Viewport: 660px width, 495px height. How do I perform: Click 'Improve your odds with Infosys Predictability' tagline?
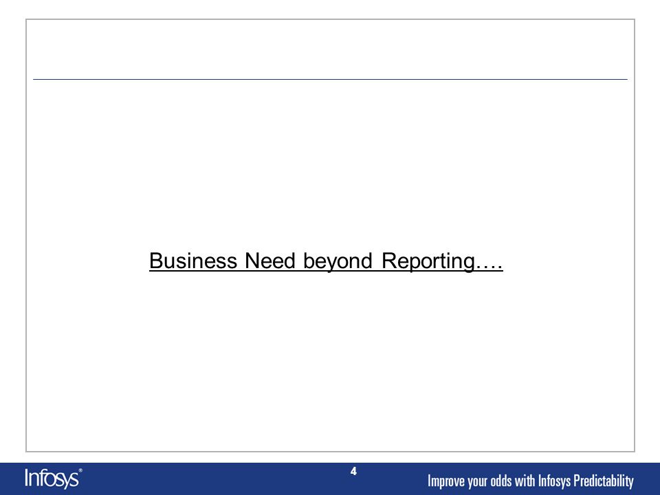click(x=530, y=481)
